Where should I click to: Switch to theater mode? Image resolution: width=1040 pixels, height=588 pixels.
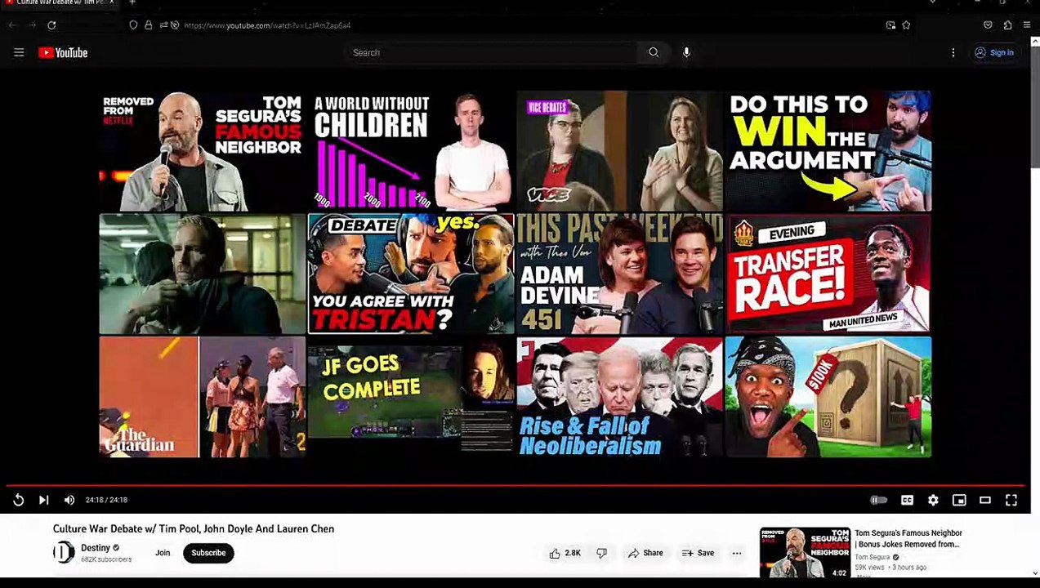(985, 500)
